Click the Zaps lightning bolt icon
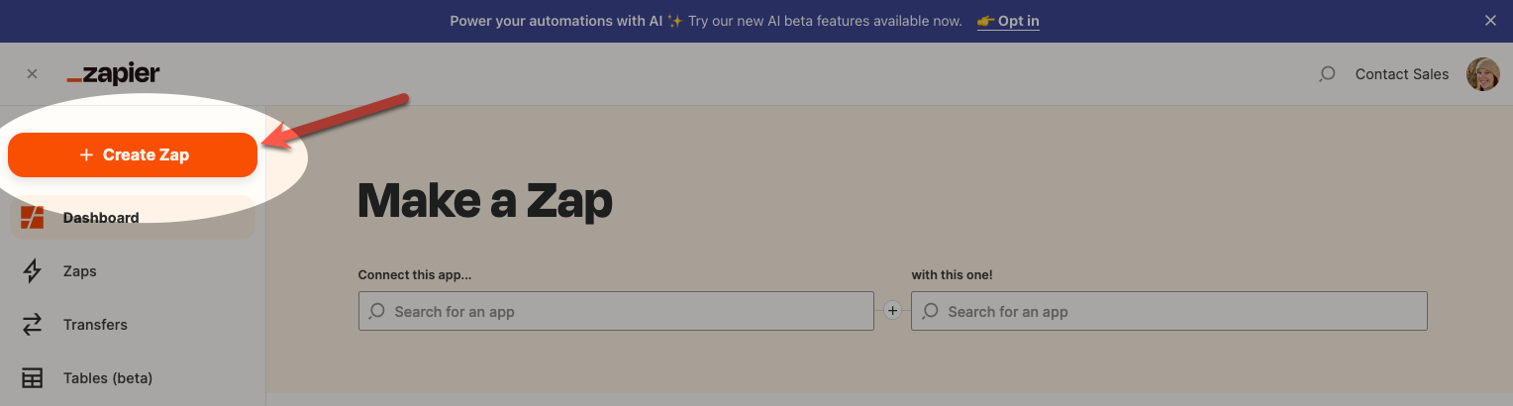Viewport: 1513px width, 406px height. coord(33,271)
